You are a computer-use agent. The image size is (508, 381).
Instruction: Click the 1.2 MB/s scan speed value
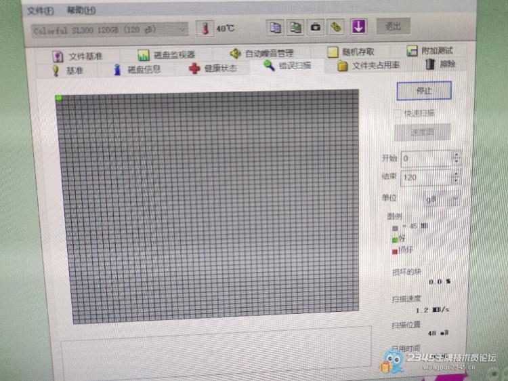433,310
